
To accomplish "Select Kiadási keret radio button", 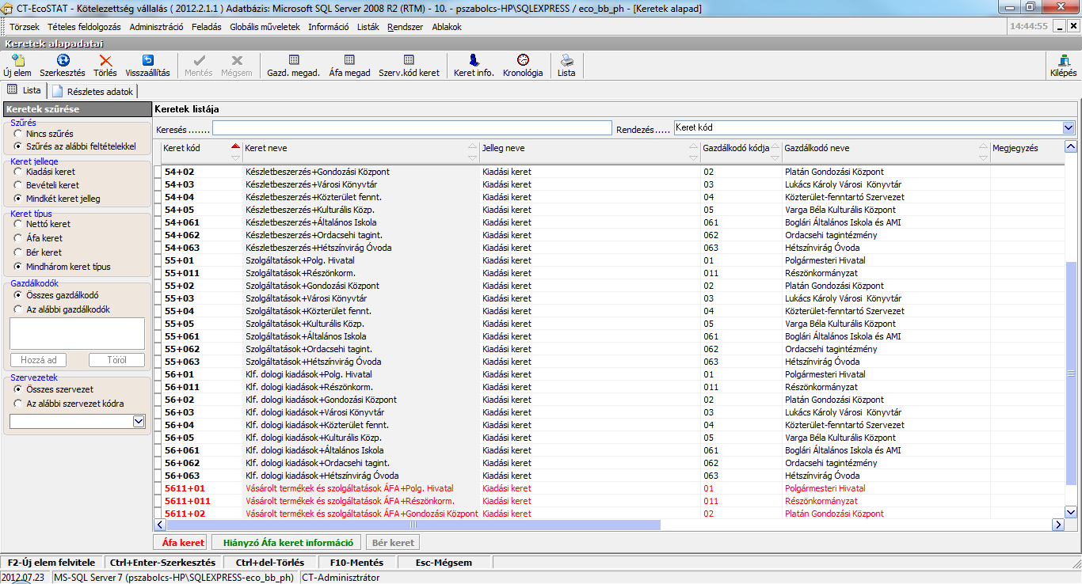I will point(17,172).
